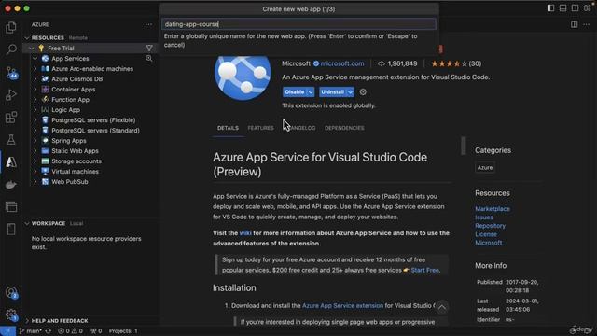Click the web app name input field

click(x=298, y=24)
